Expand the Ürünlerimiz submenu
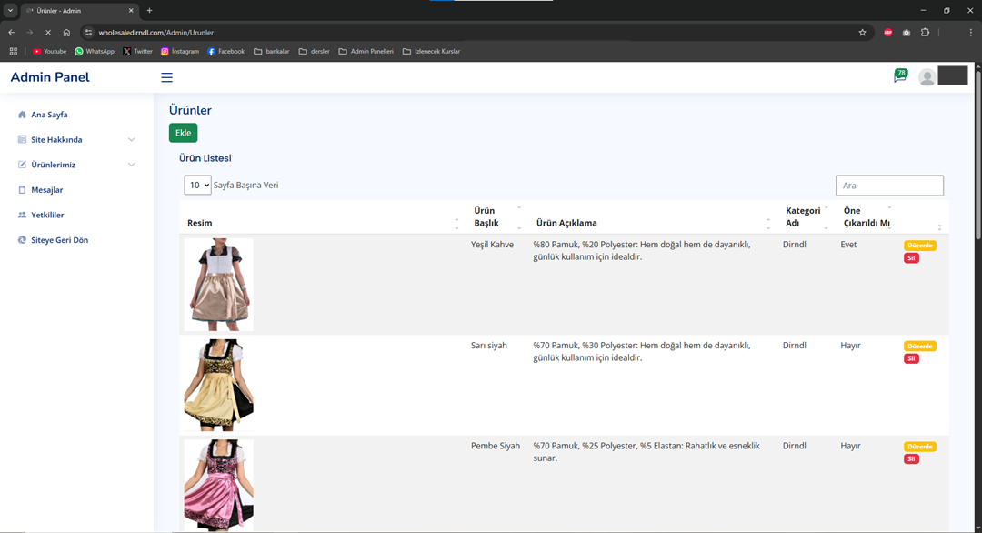Image resolution: width=982 pixels, height=533 pixels. pyautogui.click(x=77, y=165)
